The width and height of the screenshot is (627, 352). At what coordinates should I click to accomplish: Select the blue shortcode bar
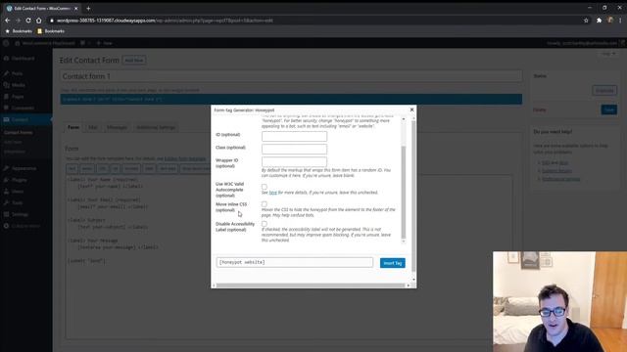[x=291, y=99]
